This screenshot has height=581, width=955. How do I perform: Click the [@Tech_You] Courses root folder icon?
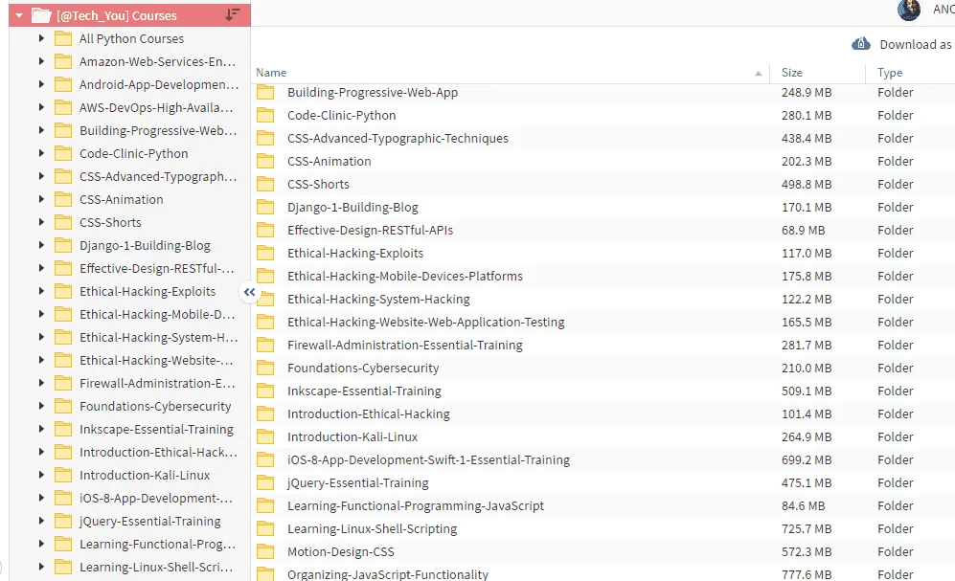tap(41, 15)
